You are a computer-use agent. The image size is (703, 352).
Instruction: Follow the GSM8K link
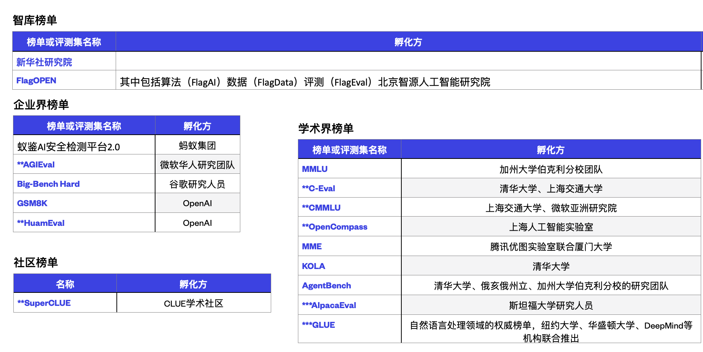tap(32, 203)
